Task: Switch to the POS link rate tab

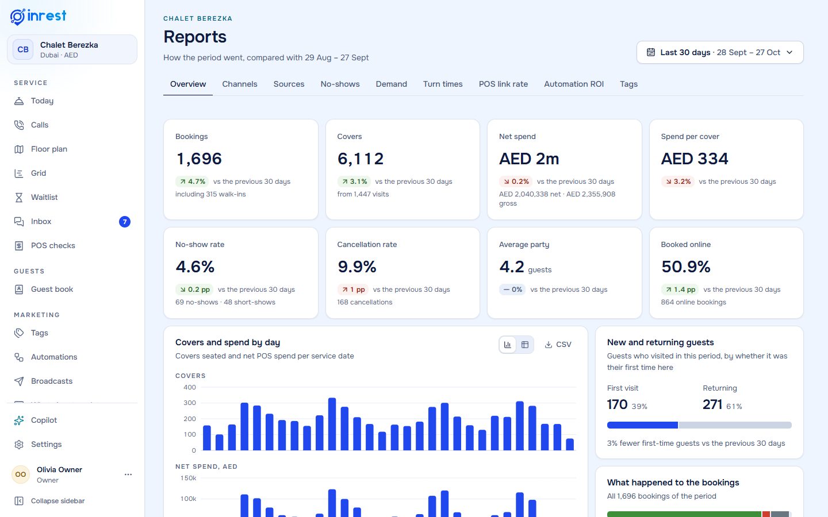Action: [503, 84]
